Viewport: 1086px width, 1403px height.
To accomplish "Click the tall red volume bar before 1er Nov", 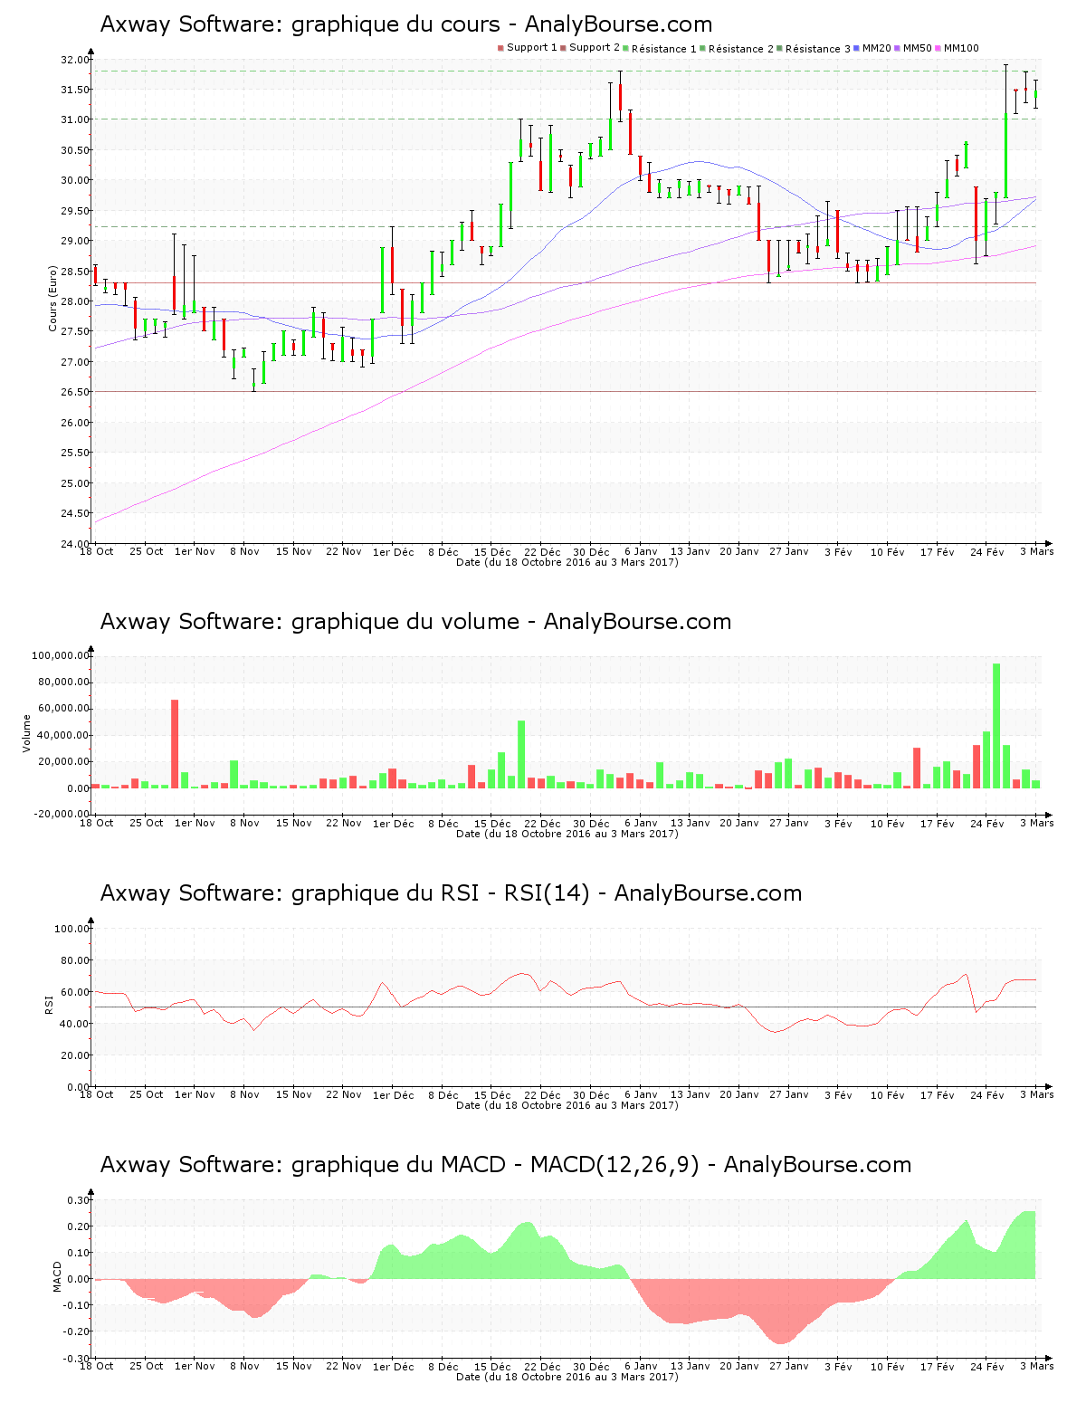I will pyautogui.click(x=175, y=744).
